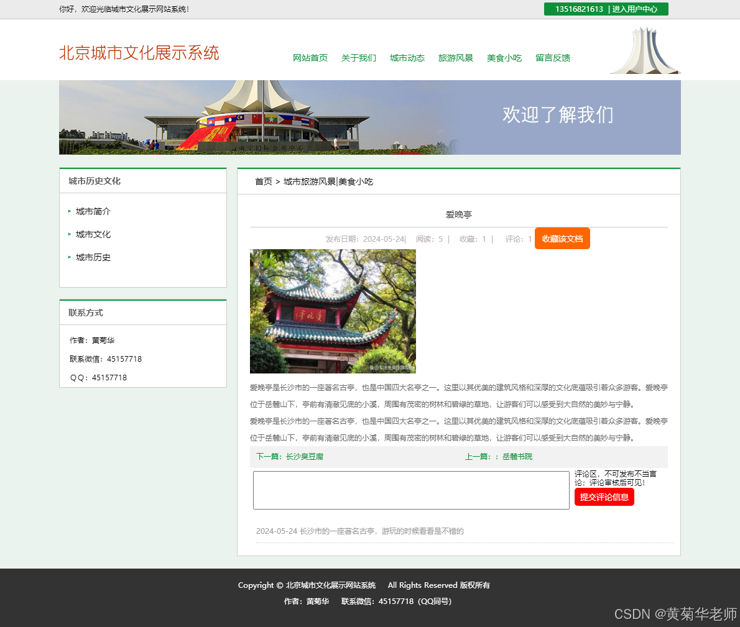Screen dimensions: 740x627
Task: Open the 关于我们 navigation item
Action: [359, 58]
